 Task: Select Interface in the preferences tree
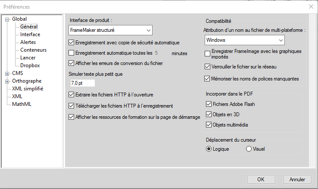click(30, 34)
